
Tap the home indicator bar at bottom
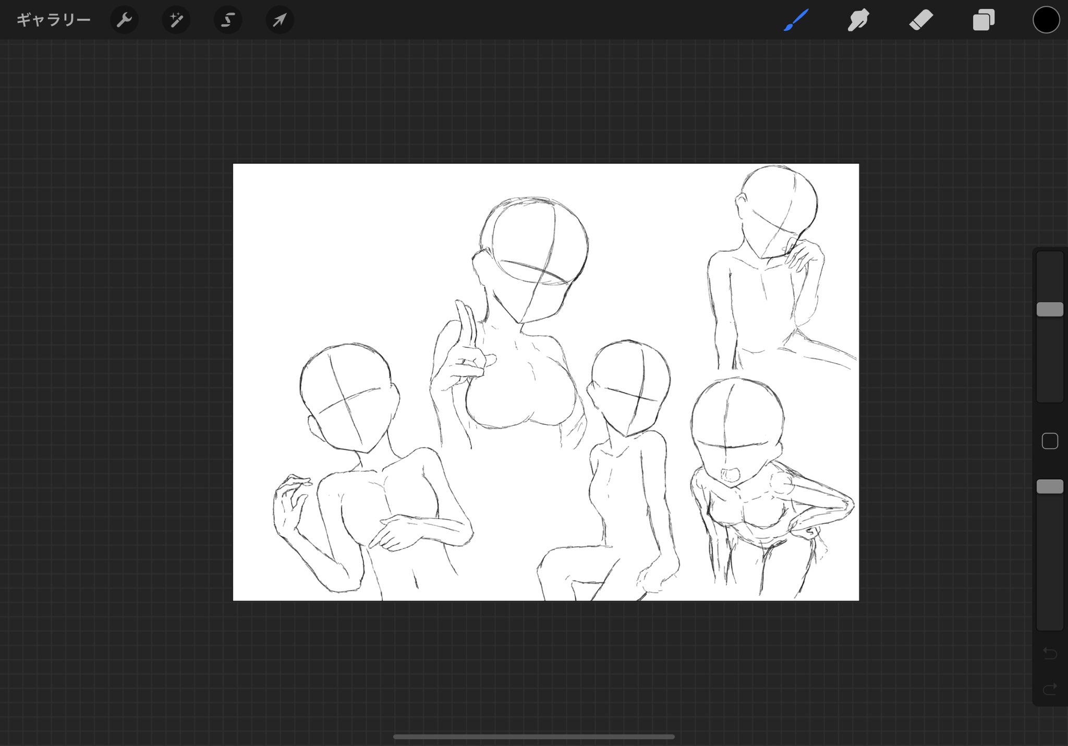(x=533, y=737)
